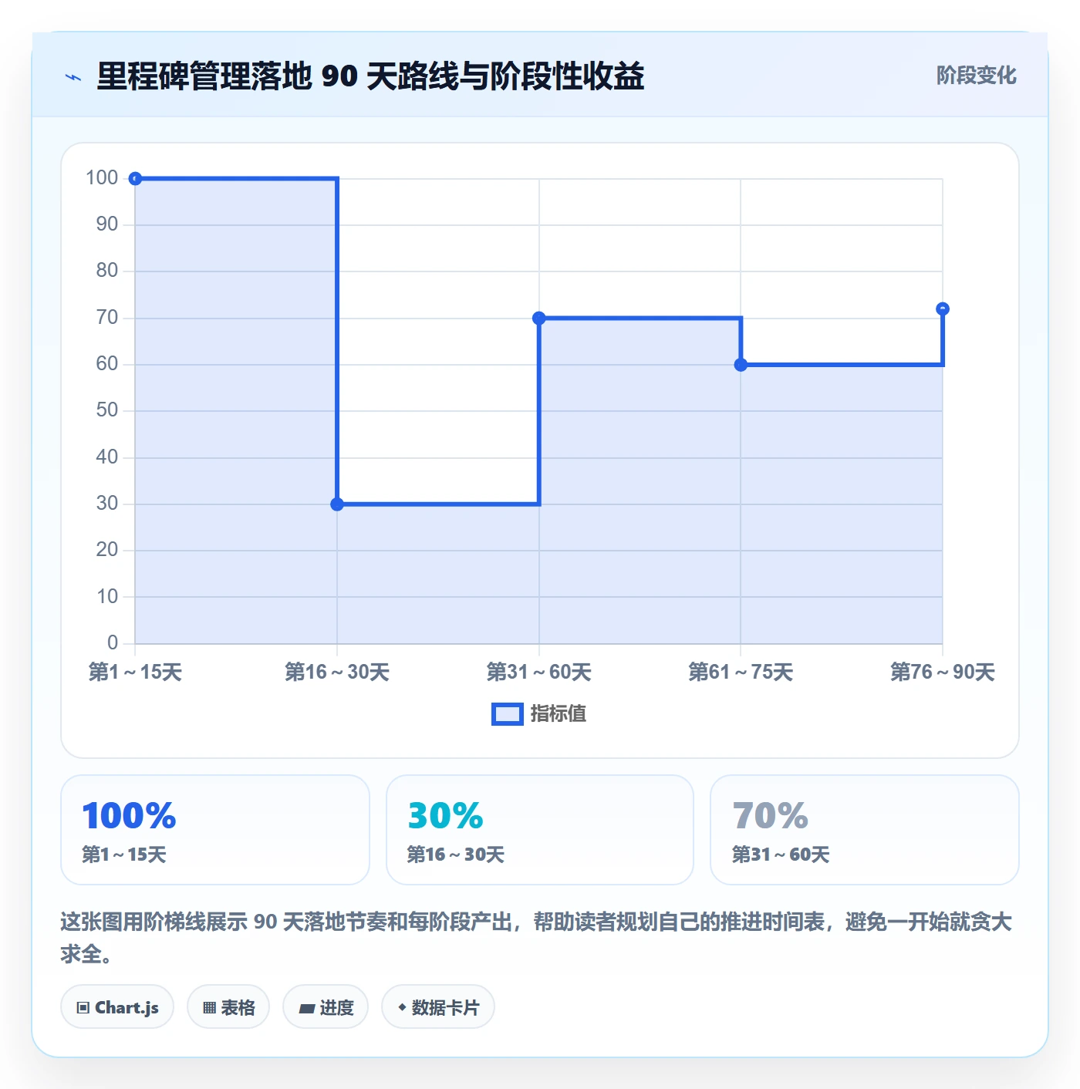Image resolution: width=1080 pixels, height=1089 pixels.
Task: Click the 100 y-axis tick label
Action: (x=102, y=178)
